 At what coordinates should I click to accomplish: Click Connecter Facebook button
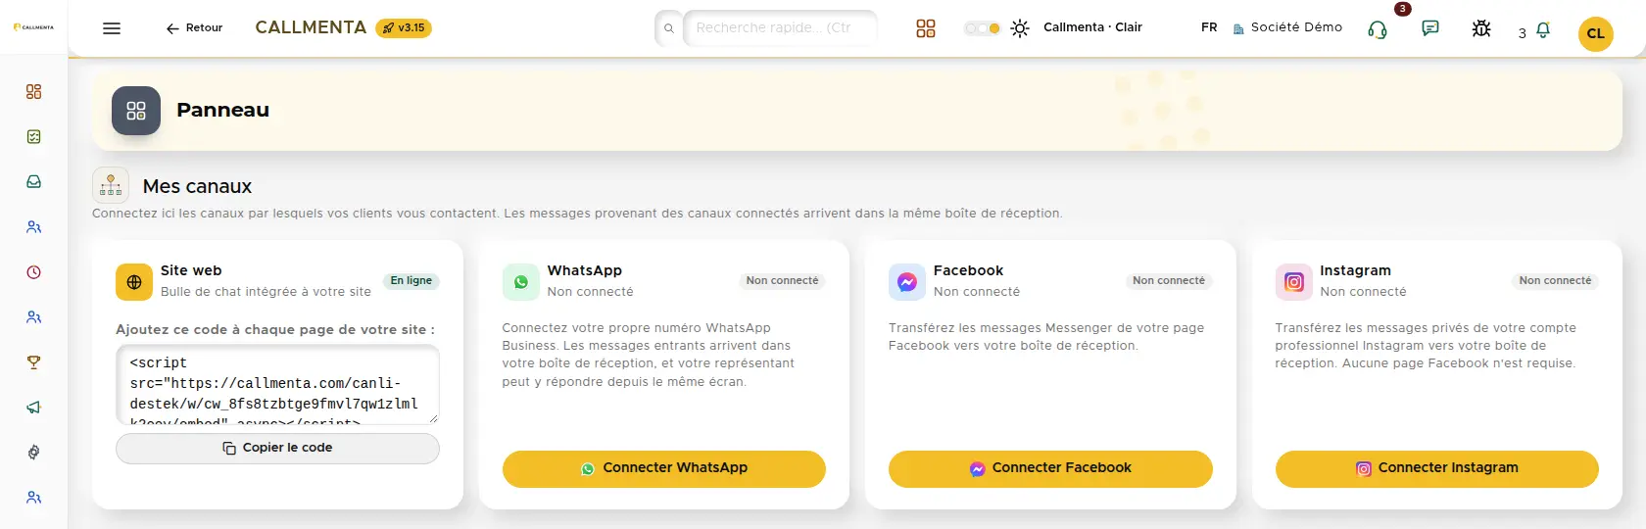(1050, 469)
